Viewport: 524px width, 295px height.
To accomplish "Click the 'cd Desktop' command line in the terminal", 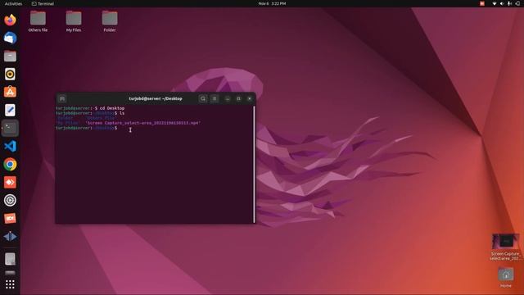I will pos(90,108).
